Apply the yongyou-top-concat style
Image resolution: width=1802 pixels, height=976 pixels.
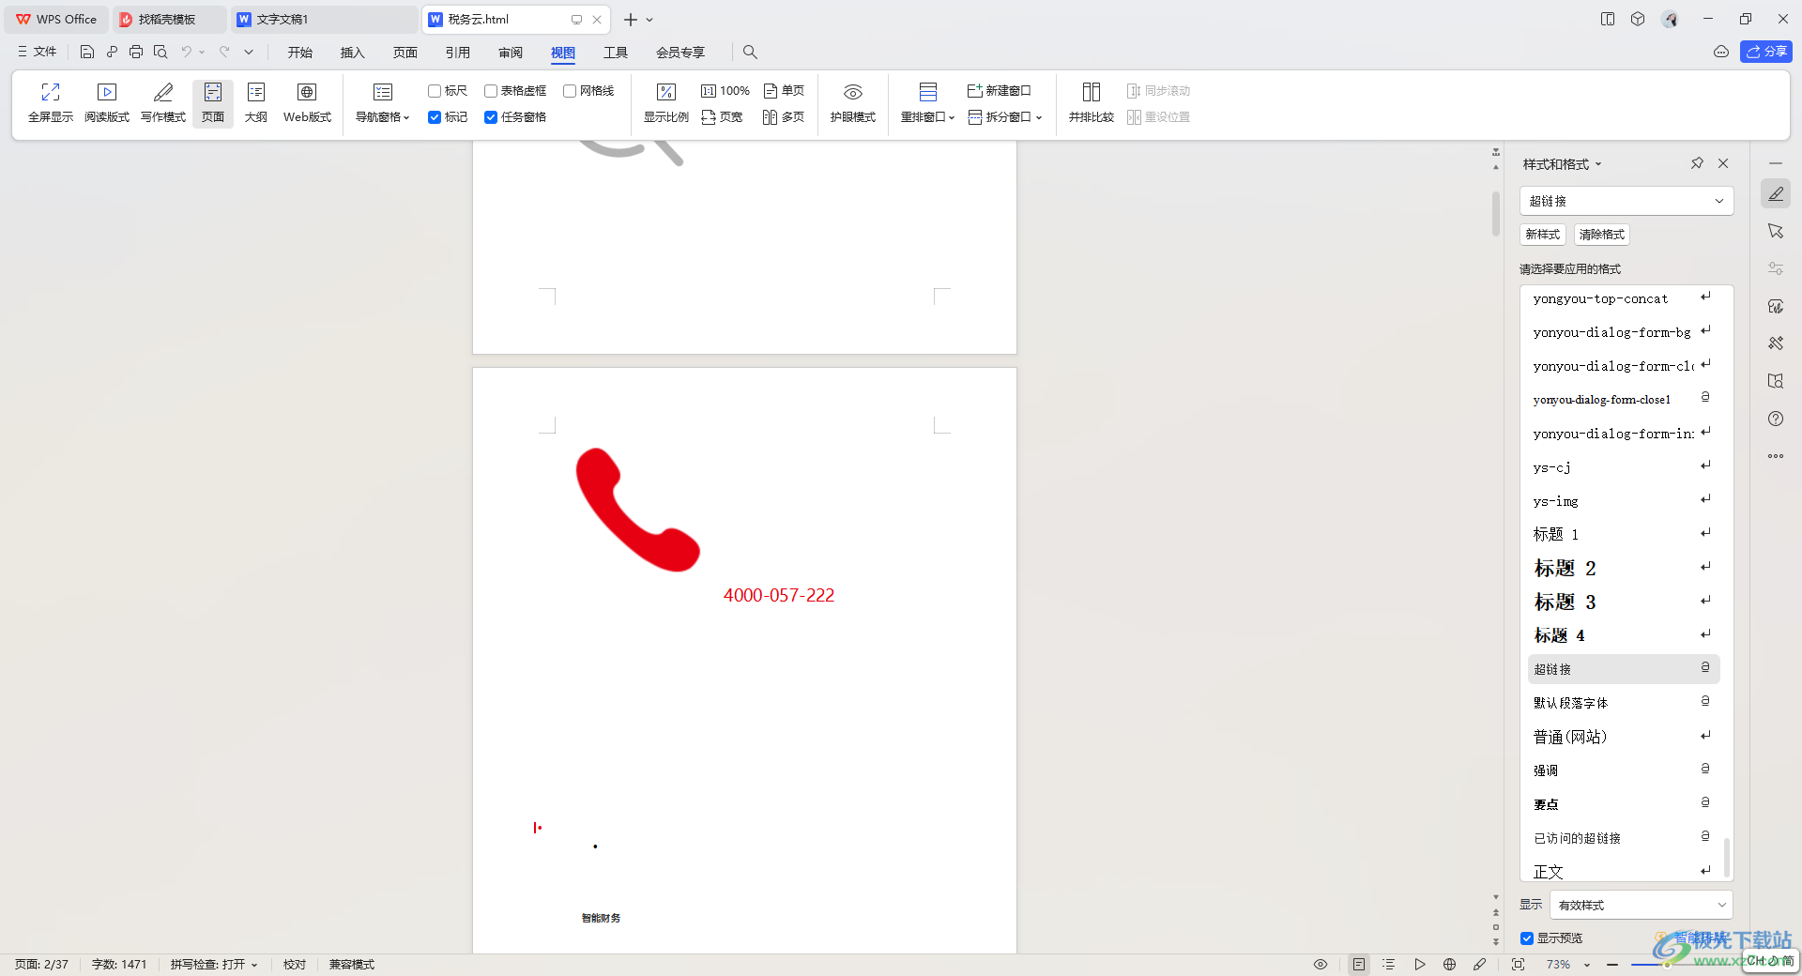point(1624,298)
